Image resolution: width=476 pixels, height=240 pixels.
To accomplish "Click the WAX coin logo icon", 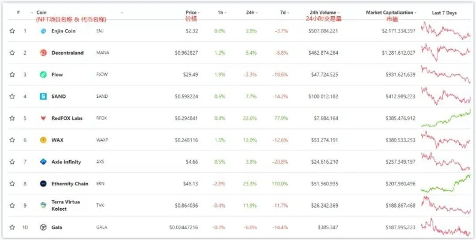I will [43, 140].
